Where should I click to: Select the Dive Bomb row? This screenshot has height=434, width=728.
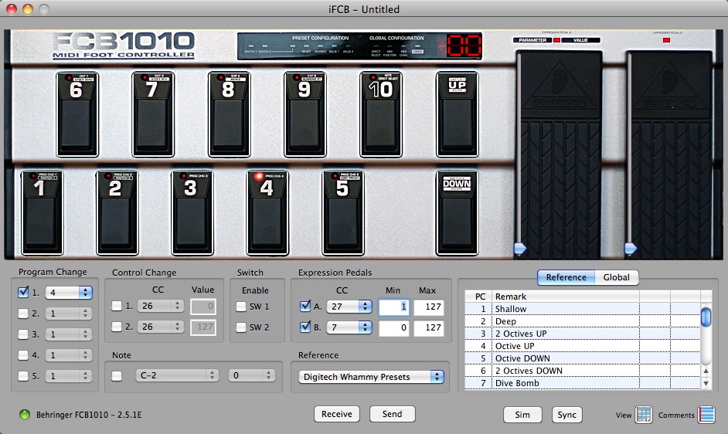[x=583, y=383]
